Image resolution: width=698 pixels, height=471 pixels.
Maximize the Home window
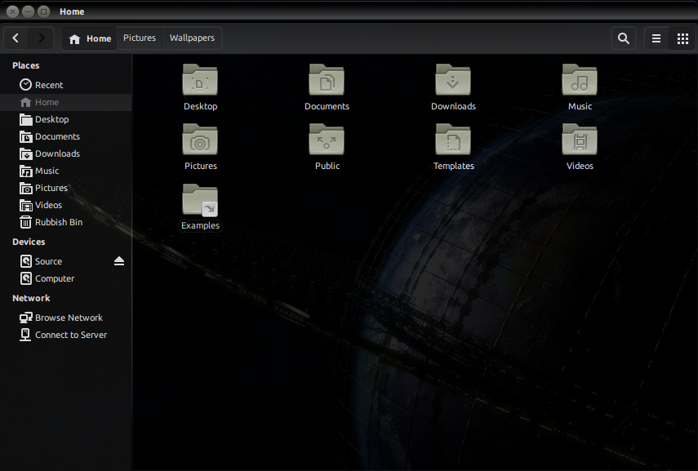click(x=43, y=11)
